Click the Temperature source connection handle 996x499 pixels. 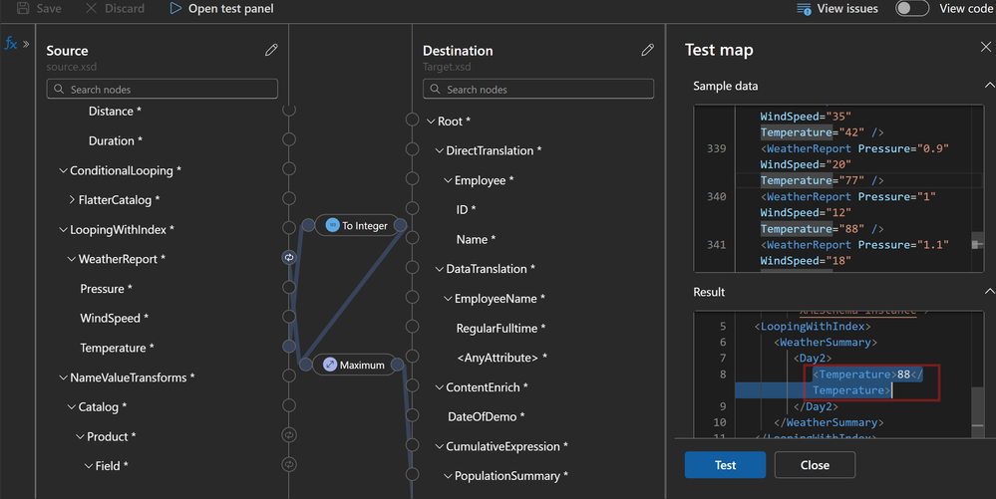[x=289, y=346]
